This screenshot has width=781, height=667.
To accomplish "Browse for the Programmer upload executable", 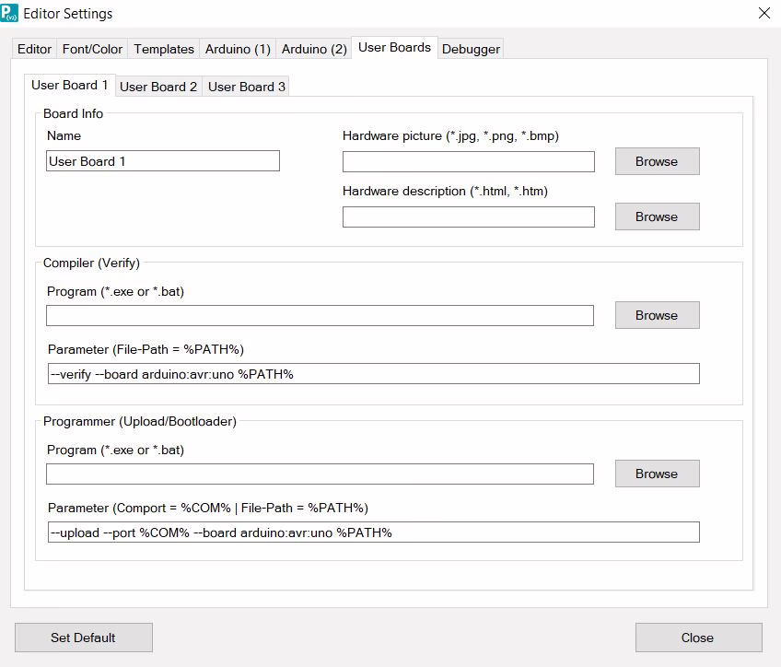I will [657, 474].
